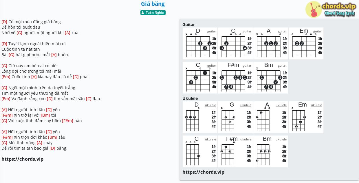Click the ukulele link beside D chord
The image size is (359, 183).
pos(210,105)
